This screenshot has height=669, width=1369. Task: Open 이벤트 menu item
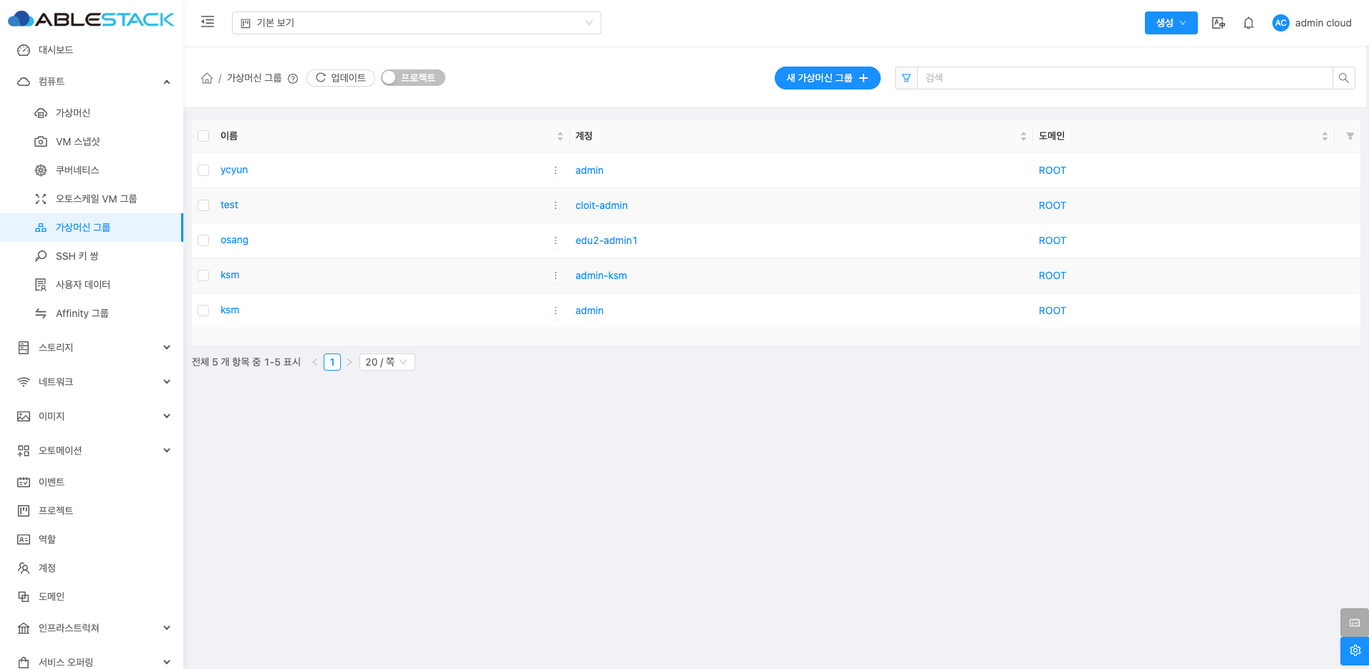pyautogui.click(x=92, y=482)
